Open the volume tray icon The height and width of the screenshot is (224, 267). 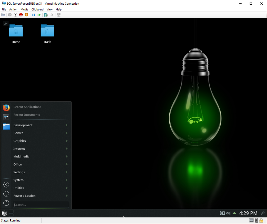click(228, 213)
